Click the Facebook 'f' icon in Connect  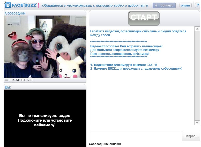156,5
